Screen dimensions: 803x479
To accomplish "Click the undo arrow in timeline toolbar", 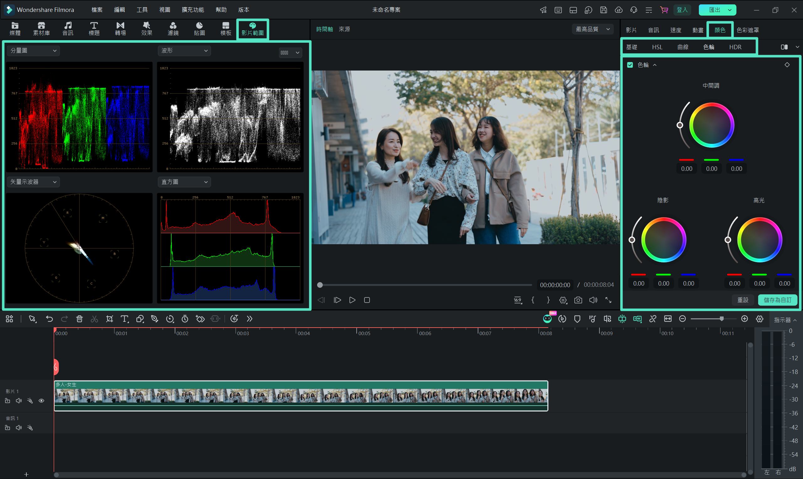I will click(x=49, y=319).
